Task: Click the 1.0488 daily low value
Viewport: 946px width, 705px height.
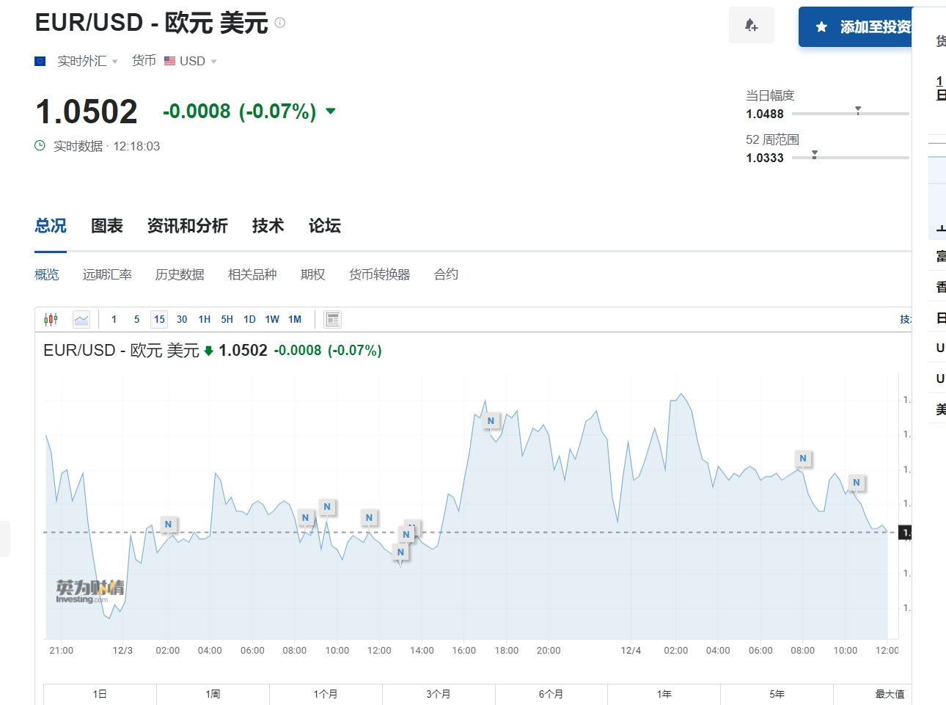Action: point(765,114)
